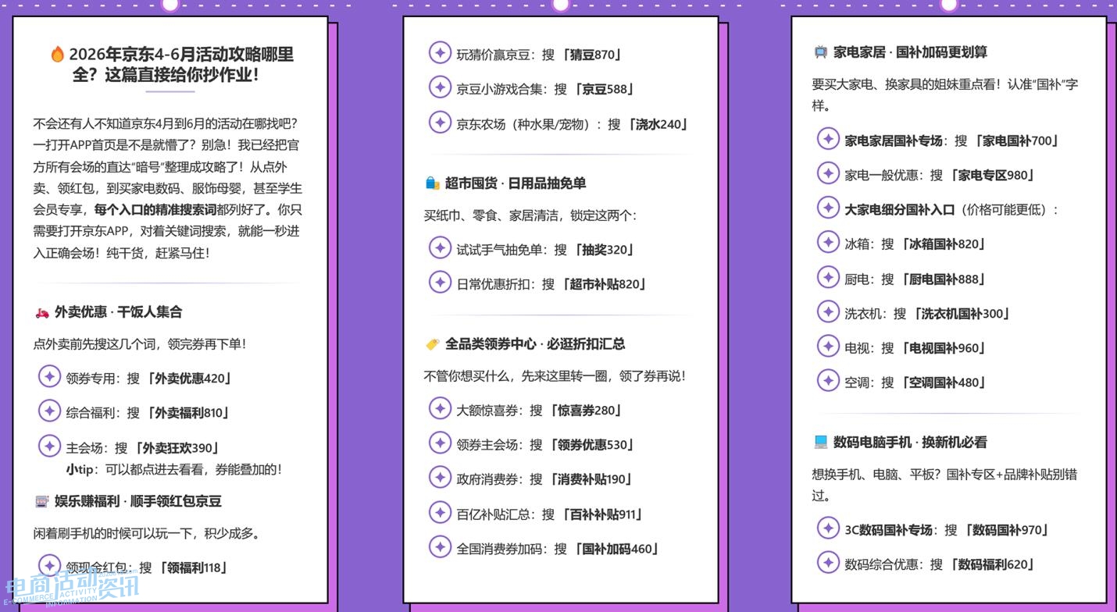Click the star icon beside 冰箱国补820 entry
The height and width of the screenshot is (612, 1117).
[x=828, y=242]
